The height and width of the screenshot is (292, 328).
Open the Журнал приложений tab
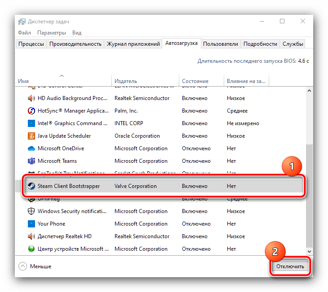pos(133,44)
